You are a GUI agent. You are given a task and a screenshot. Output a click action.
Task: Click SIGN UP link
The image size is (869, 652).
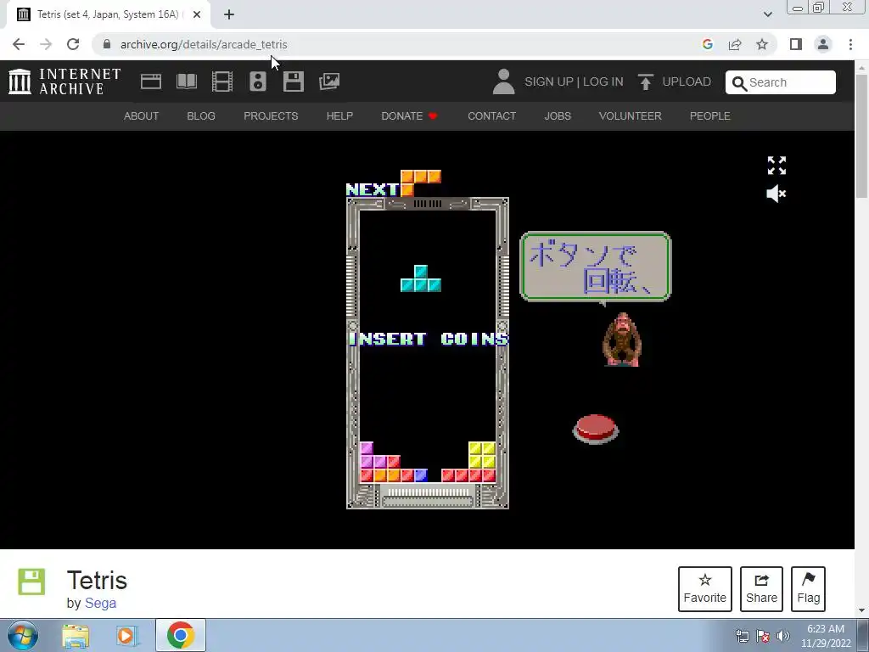click(549, 81)
